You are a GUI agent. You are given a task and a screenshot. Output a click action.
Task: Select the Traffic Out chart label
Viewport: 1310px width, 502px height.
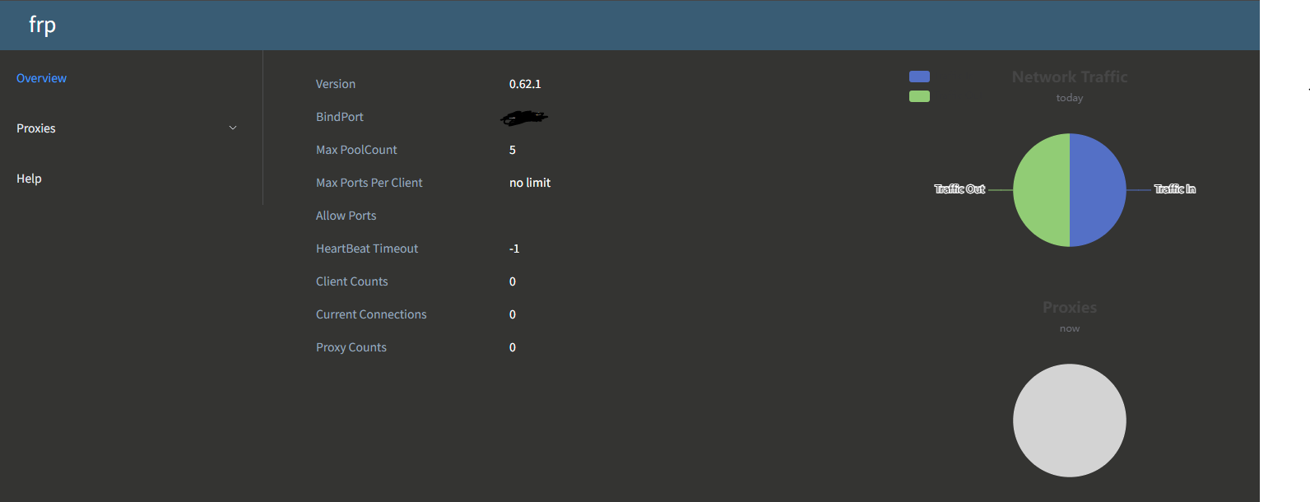coord(959,189)
